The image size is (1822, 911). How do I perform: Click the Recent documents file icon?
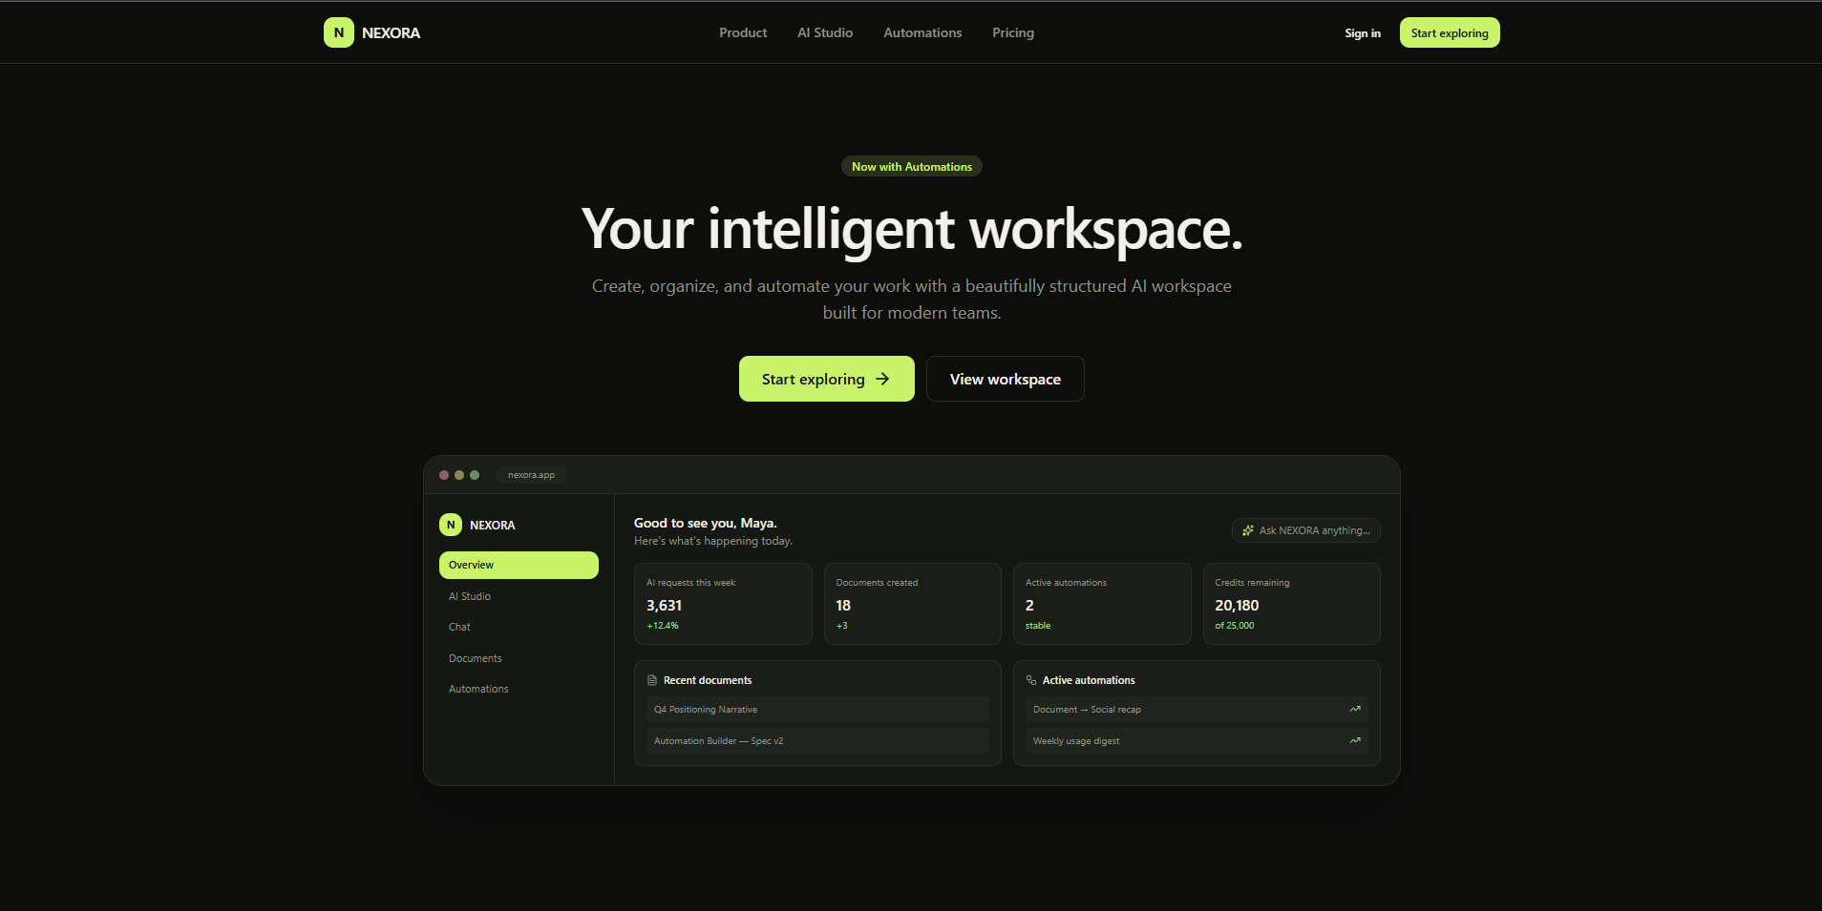[652, 680]
